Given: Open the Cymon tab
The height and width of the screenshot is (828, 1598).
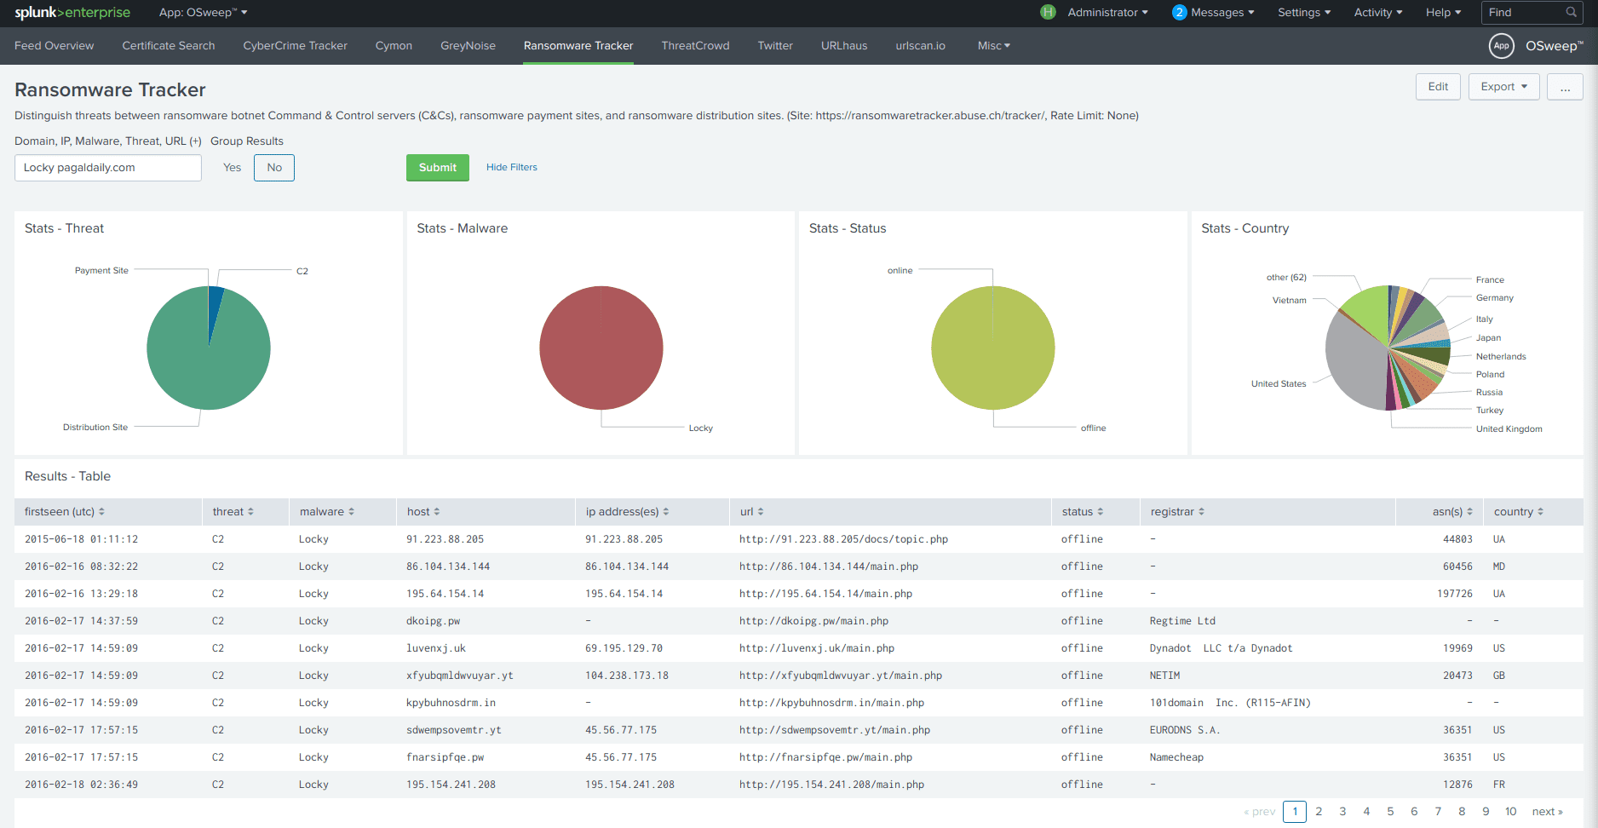Looking at the screenshot, I should point(394,46).
